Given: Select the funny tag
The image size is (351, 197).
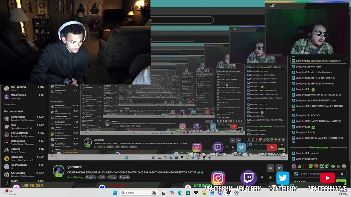Looking at the screenshot, I should [x=112, y=177].
